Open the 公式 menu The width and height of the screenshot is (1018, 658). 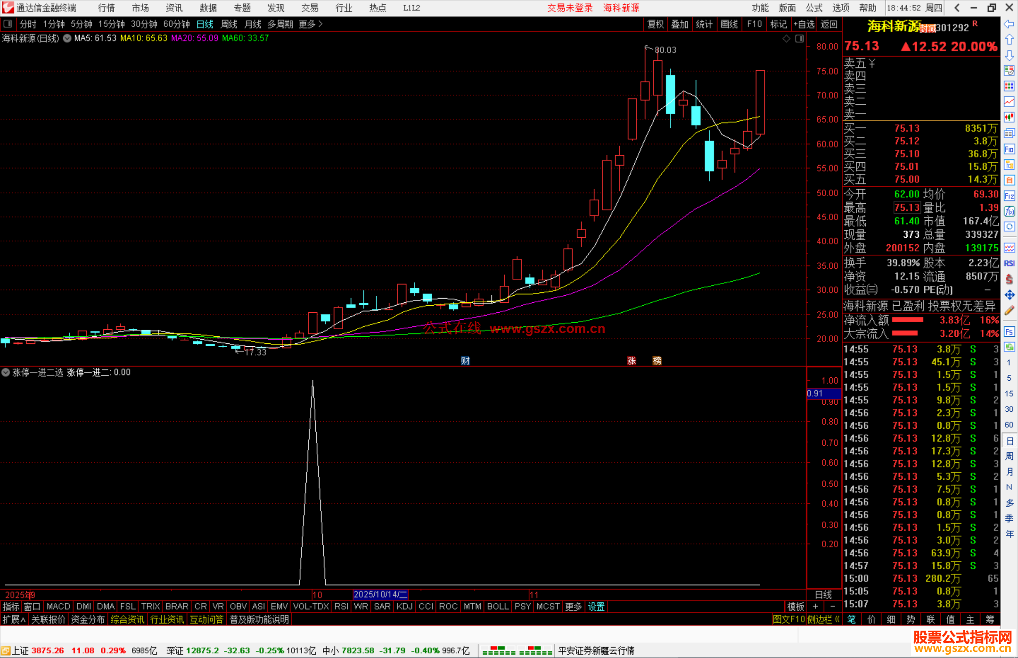click(813, 8)
